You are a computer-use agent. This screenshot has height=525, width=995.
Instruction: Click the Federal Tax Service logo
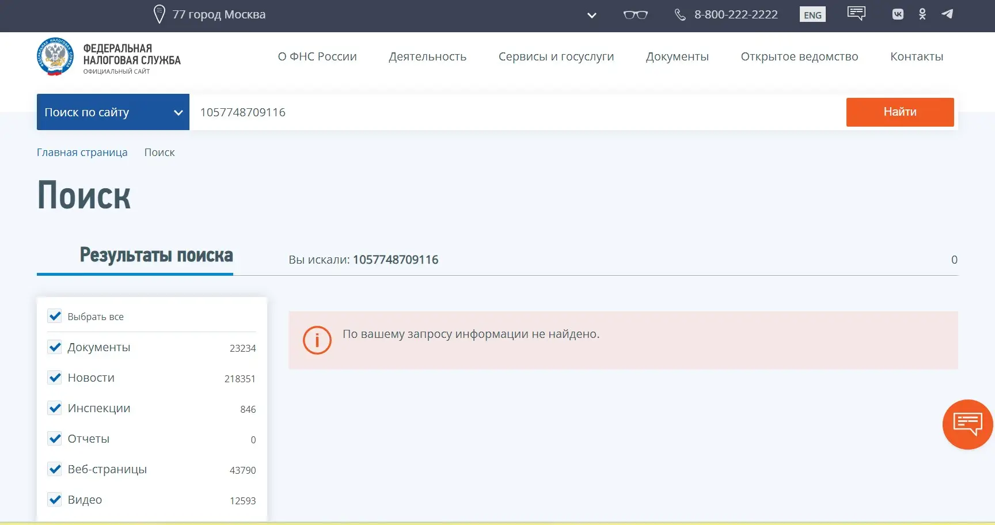pyautogui.click(x=55, y=57)
